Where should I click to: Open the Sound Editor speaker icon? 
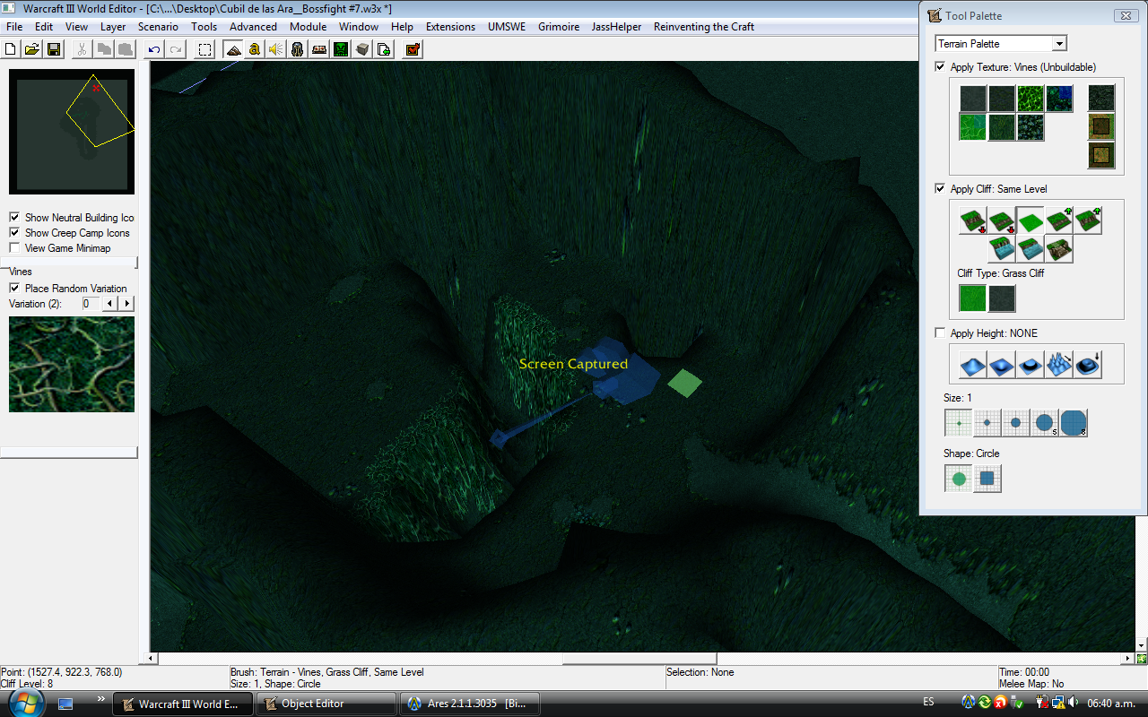[x=276, y=49]
